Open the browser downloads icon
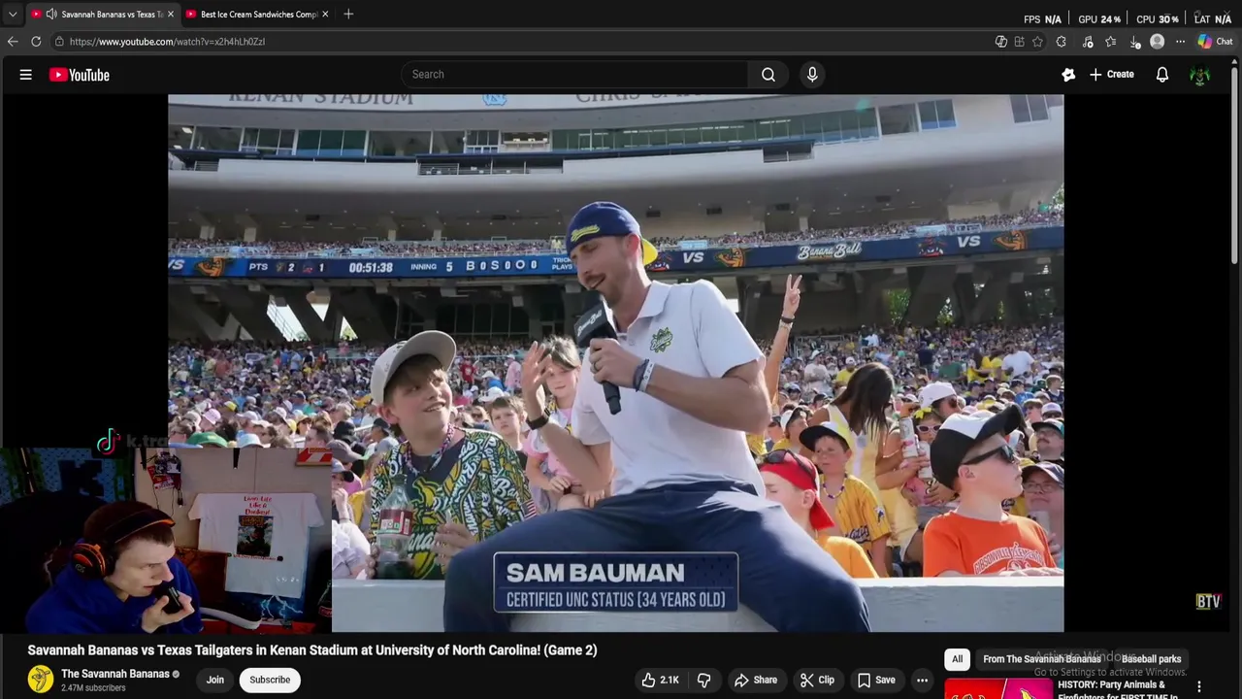The image size is (1242, 699). click(x=1135, y=42)
